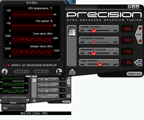Click core clock readout 666 in red window
The width and height of the screenshot is (144, 120).
127,29
